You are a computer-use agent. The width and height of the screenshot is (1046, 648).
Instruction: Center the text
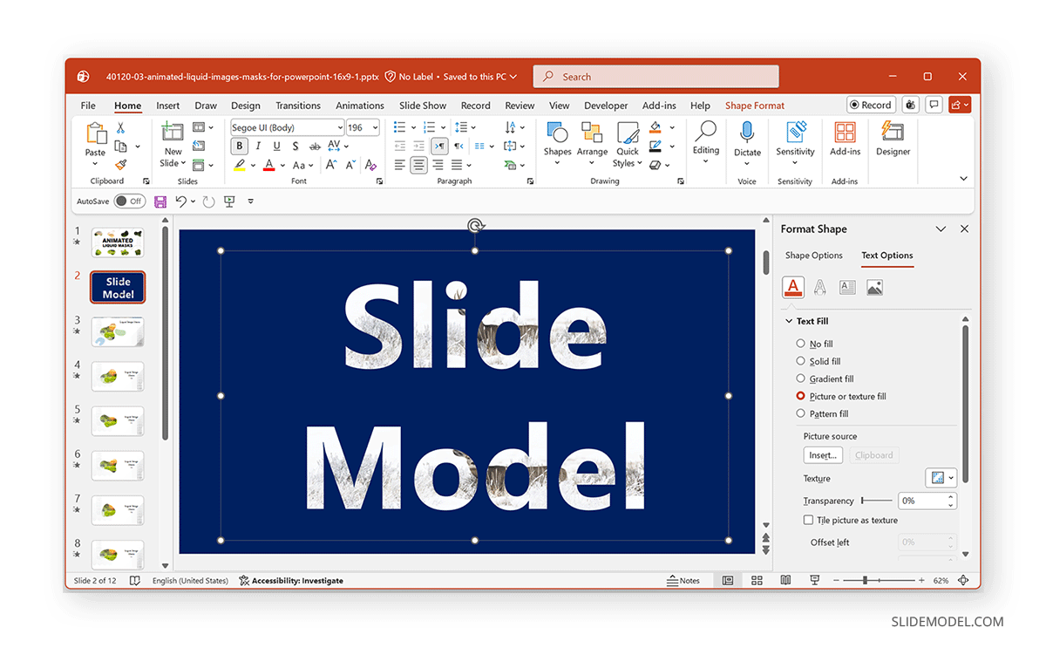[x=419, y=165]
